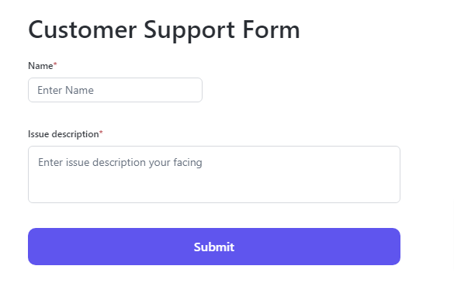Click the left edge of the purple Submit button
Screen dimensions: 454x290
coord(35,247)
